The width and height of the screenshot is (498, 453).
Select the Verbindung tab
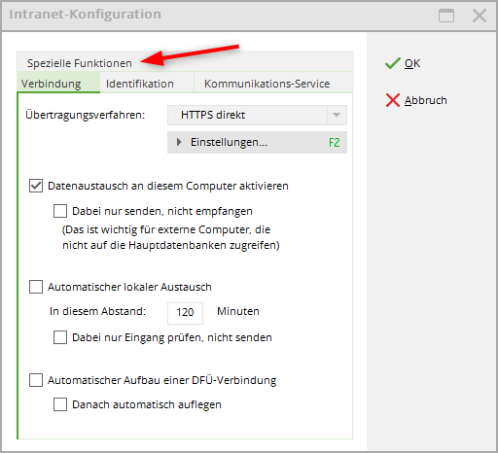point(51,84)
